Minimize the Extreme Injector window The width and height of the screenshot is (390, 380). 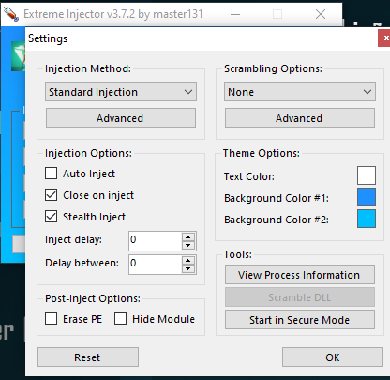click(x=235, y=14)
